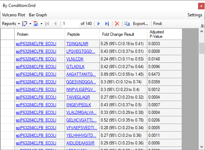The image size is (205, 150).
Task: Open Settings in the grid window
Action: [x=195, y=15]
